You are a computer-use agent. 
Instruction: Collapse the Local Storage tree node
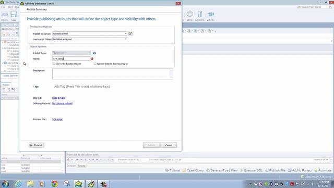(3, 42)
